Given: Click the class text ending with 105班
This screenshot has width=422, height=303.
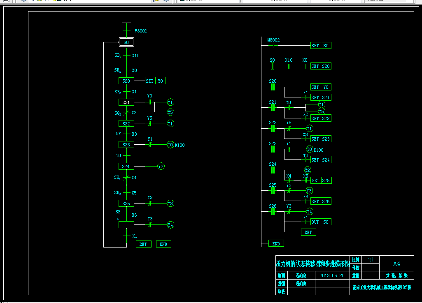Looking at the screenshot, I should pos(382,287).
